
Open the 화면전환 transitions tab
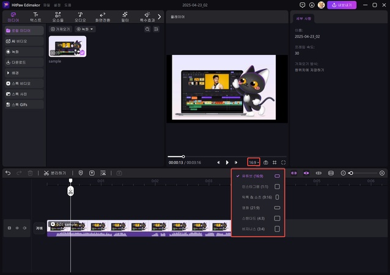[103, 17]
